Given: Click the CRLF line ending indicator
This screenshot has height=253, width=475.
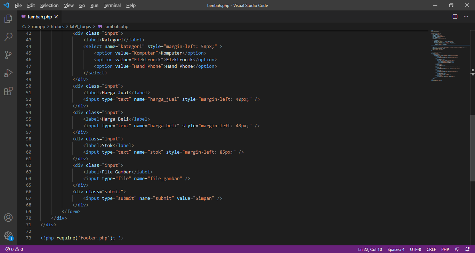Looking at the screenshot, I should coord(431,249).
